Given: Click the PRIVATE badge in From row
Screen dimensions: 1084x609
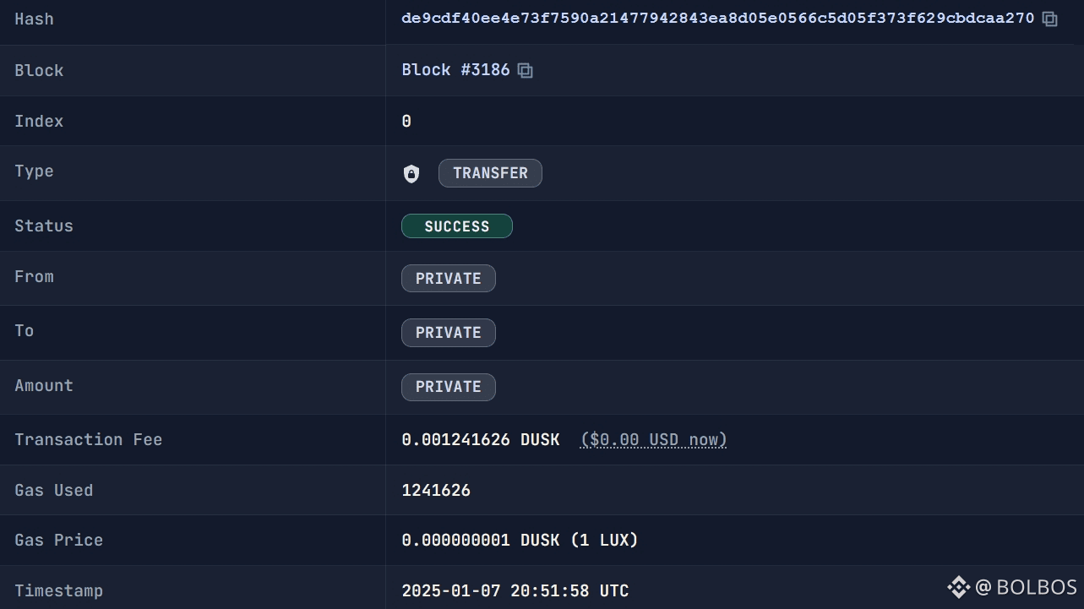Looking at the screenshot, I should click(449, 279).
